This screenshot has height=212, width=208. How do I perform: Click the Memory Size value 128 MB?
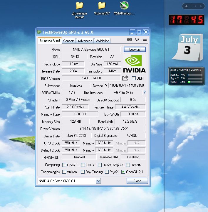[x=76, y=121]
